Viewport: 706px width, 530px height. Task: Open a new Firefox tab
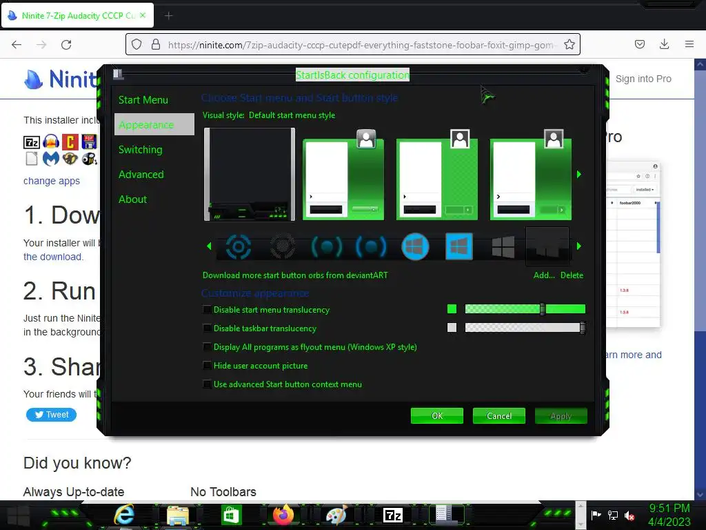168,16
